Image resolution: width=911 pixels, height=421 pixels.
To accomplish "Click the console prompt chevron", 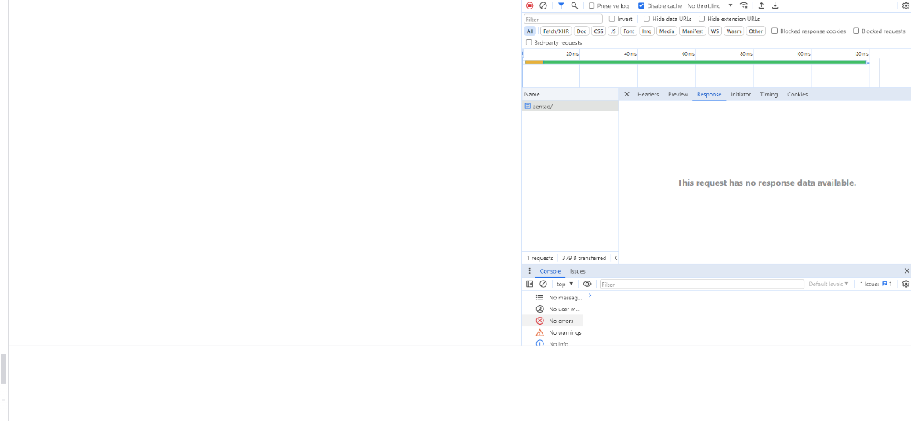I will click(590, 296).
